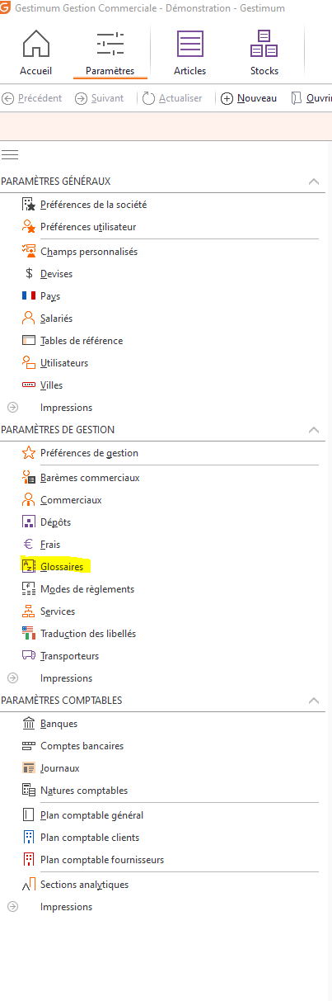Open the Stocks ribbon icon
Viewport: 332px width, 1001px height.
[x=264, y=43]
